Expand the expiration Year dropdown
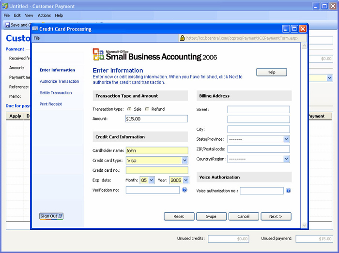The height and width of the screenshot is (253, 339). (x=185, y=180)
